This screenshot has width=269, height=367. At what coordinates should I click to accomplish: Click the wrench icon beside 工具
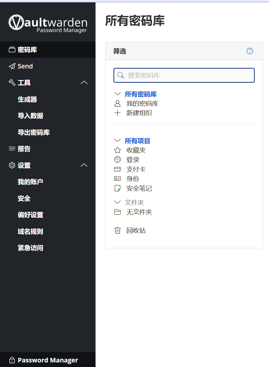pyautogui.click(x=12, y=83)
